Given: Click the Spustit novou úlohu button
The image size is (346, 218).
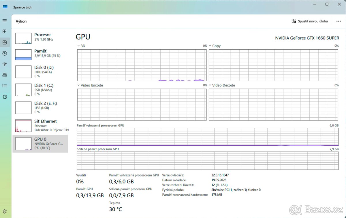Looking at the screenshot, I should [310, 21].
